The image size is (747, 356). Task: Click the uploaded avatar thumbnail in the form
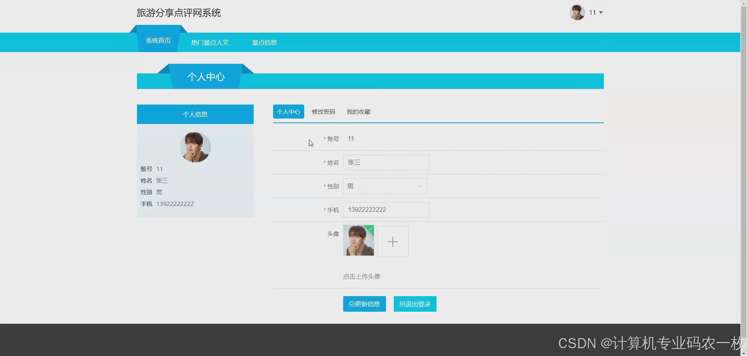click(x=358, y=241)
